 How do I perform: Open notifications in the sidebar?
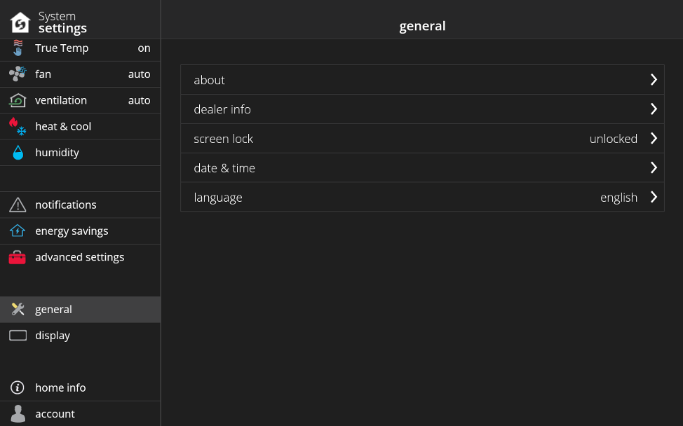tap(80, 205)
